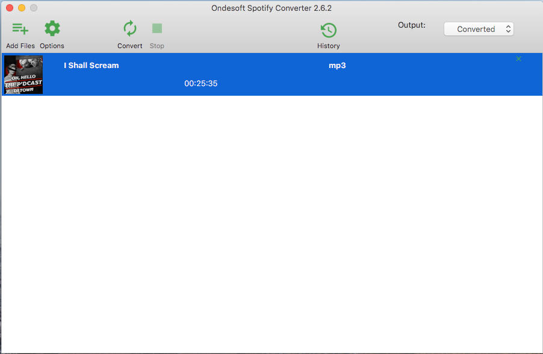
Task: Close the window with the red button
Action: point(10,8)
